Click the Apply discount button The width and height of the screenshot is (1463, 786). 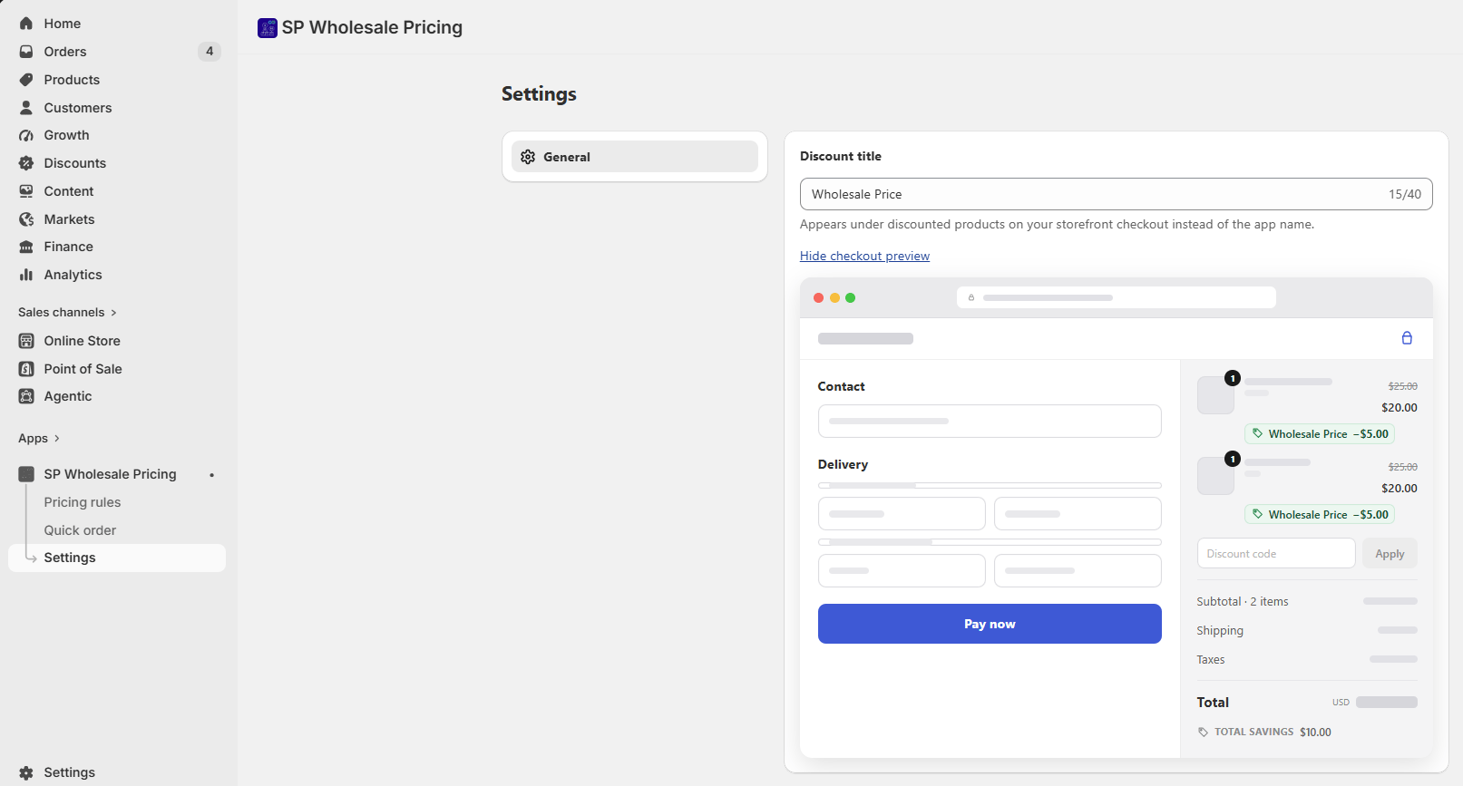(x=1390, y=554)
